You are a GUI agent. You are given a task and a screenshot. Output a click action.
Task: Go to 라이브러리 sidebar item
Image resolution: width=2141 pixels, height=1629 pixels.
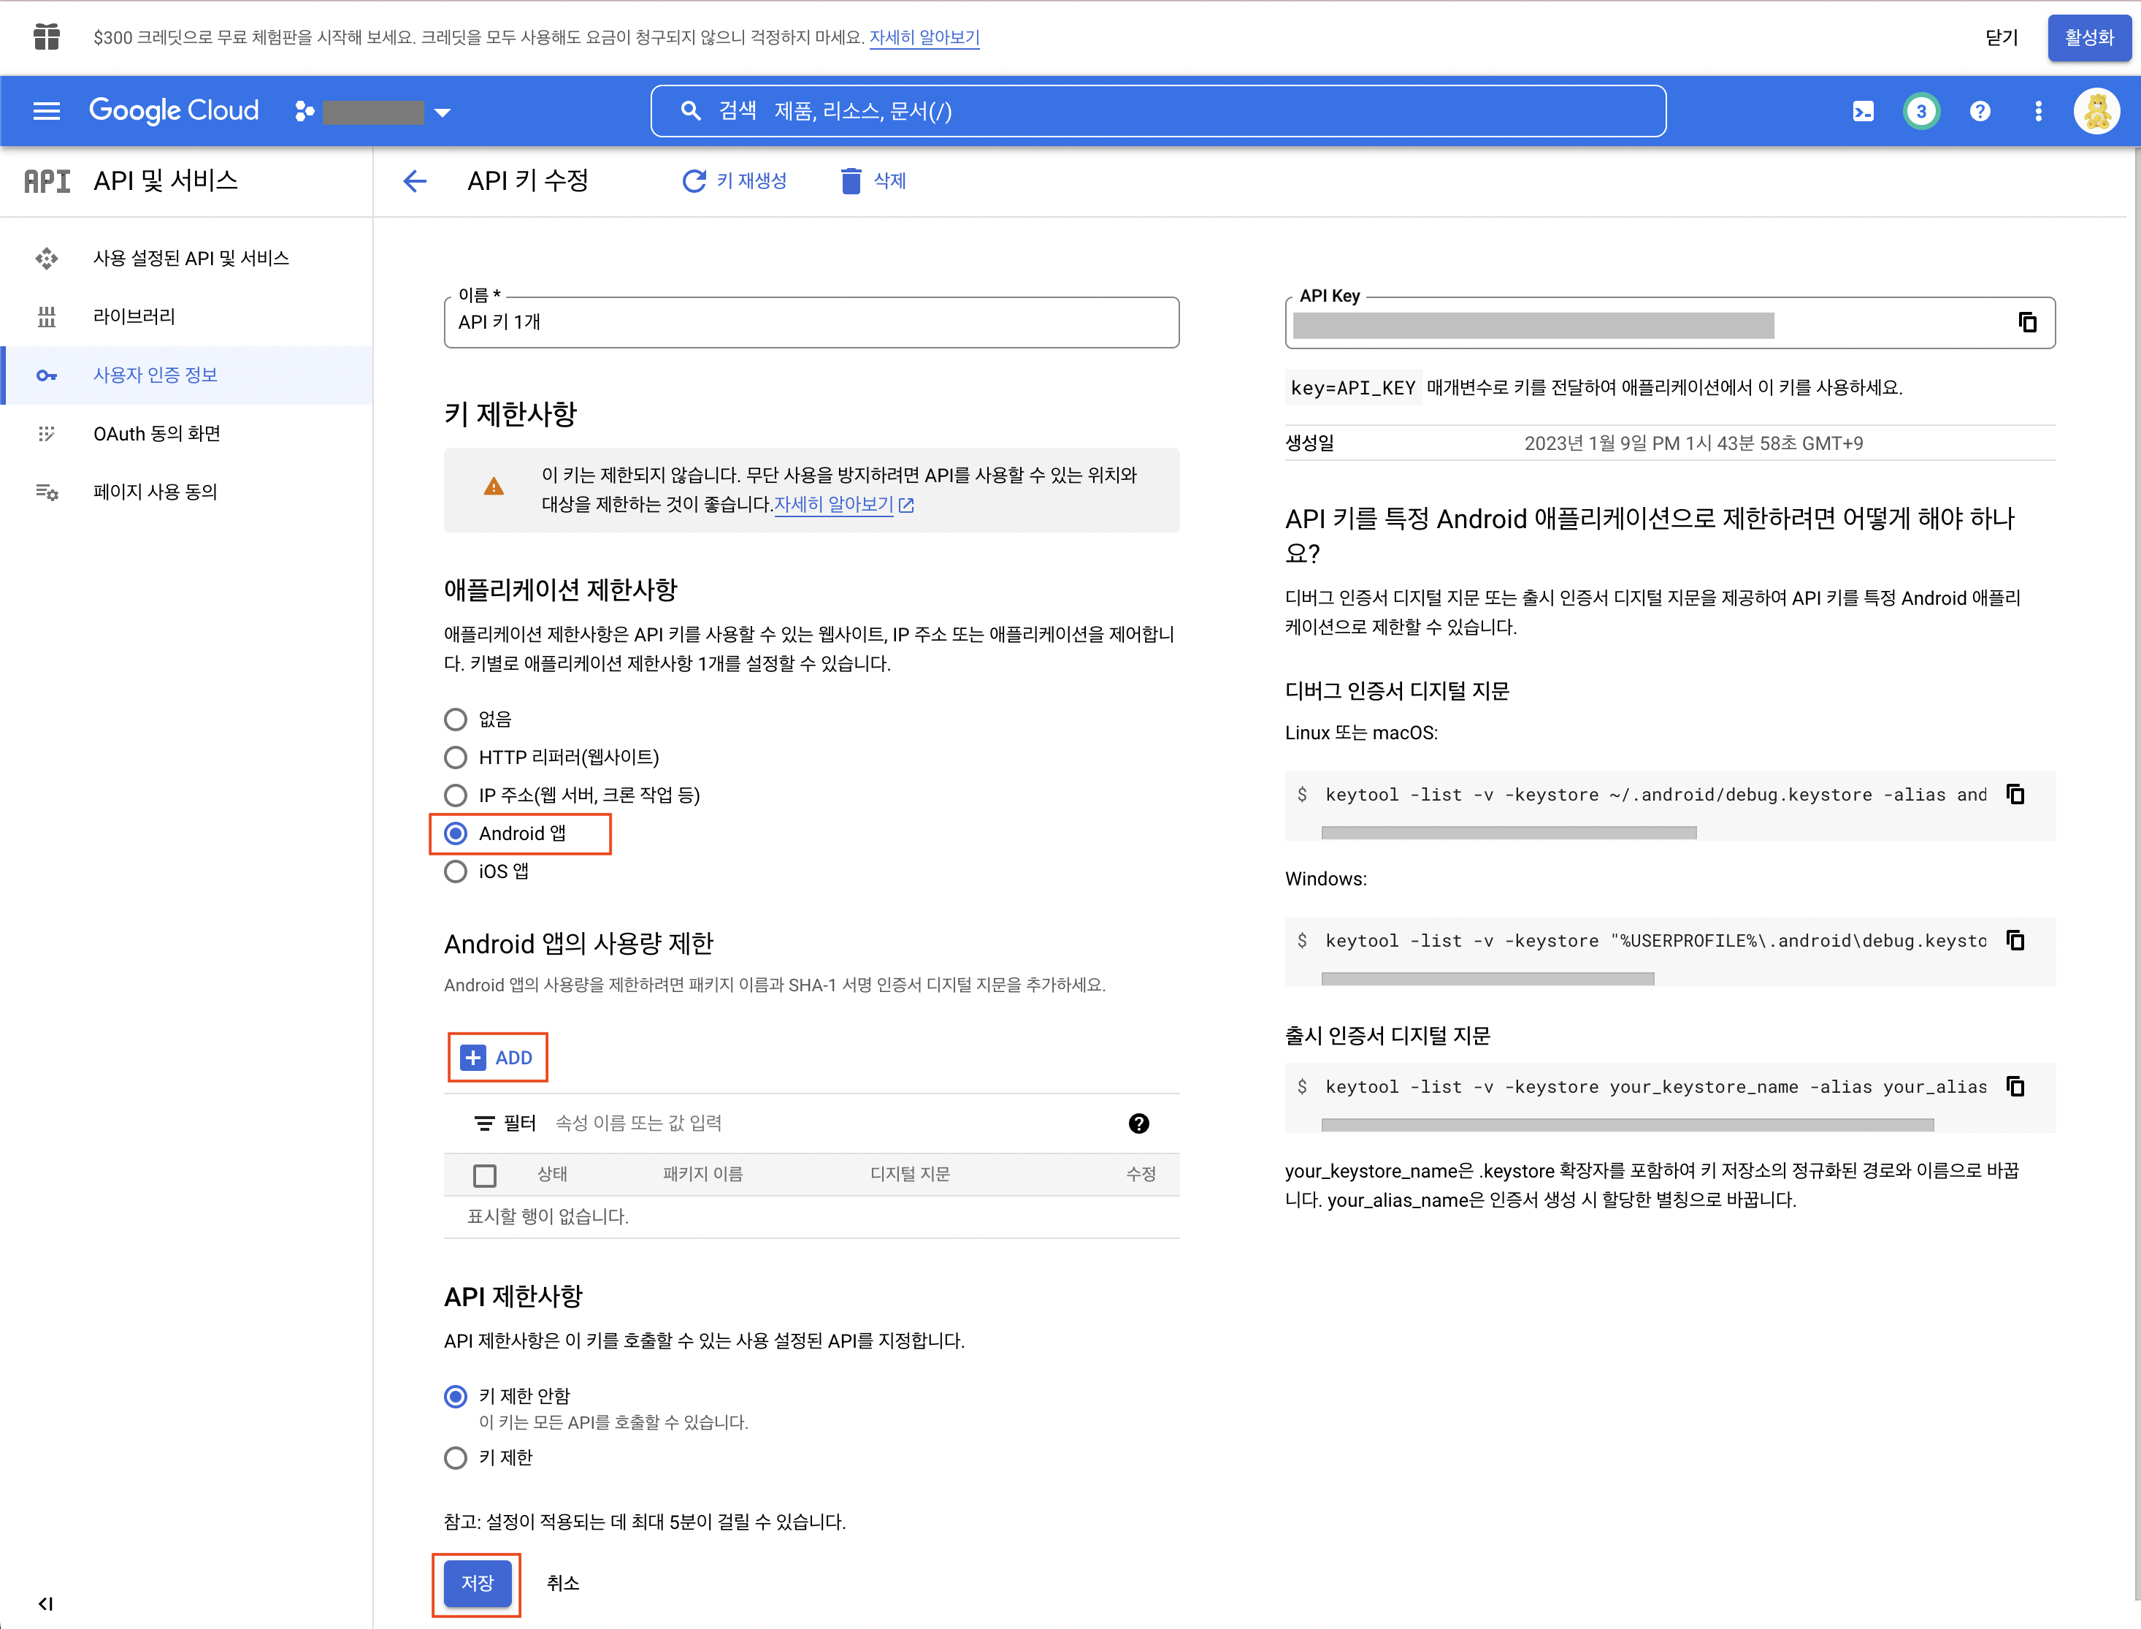[134, 316]
